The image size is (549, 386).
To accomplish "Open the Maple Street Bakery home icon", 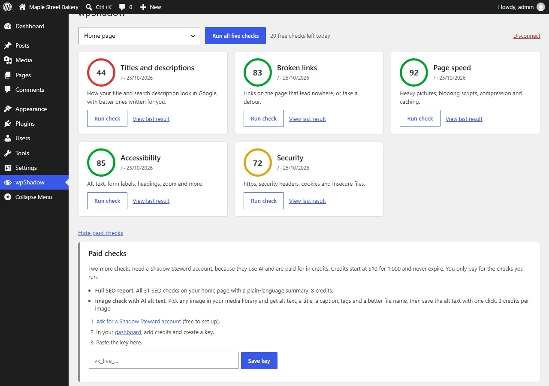I will pyautogui.click(x=22, y=7).
